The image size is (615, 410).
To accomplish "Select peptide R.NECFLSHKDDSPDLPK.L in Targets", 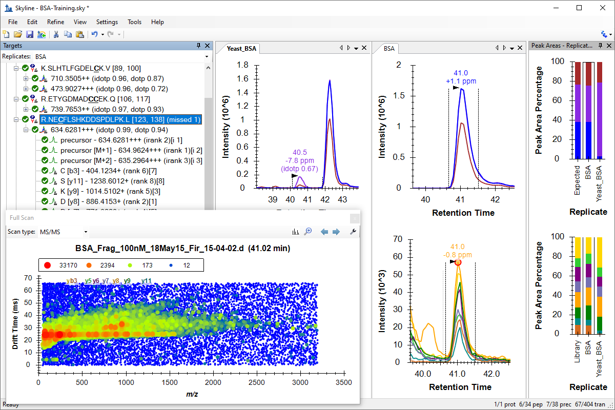I will click(x=120, y=119).
